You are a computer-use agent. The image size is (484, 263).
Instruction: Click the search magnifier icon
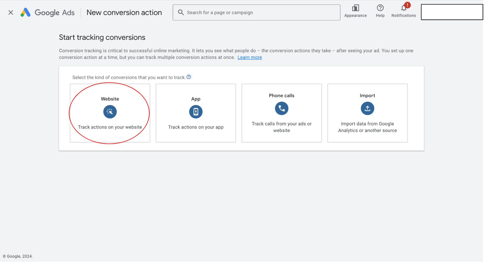[x=181, y=12]
